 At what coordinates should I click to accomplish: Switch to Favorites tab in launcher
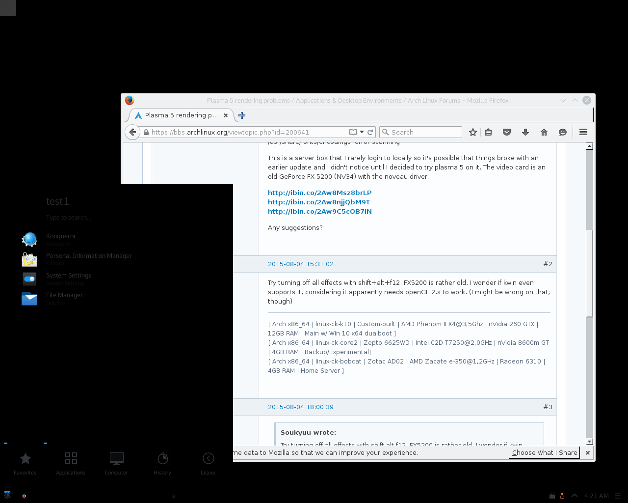pyautogui.click(x=25, y=463)
